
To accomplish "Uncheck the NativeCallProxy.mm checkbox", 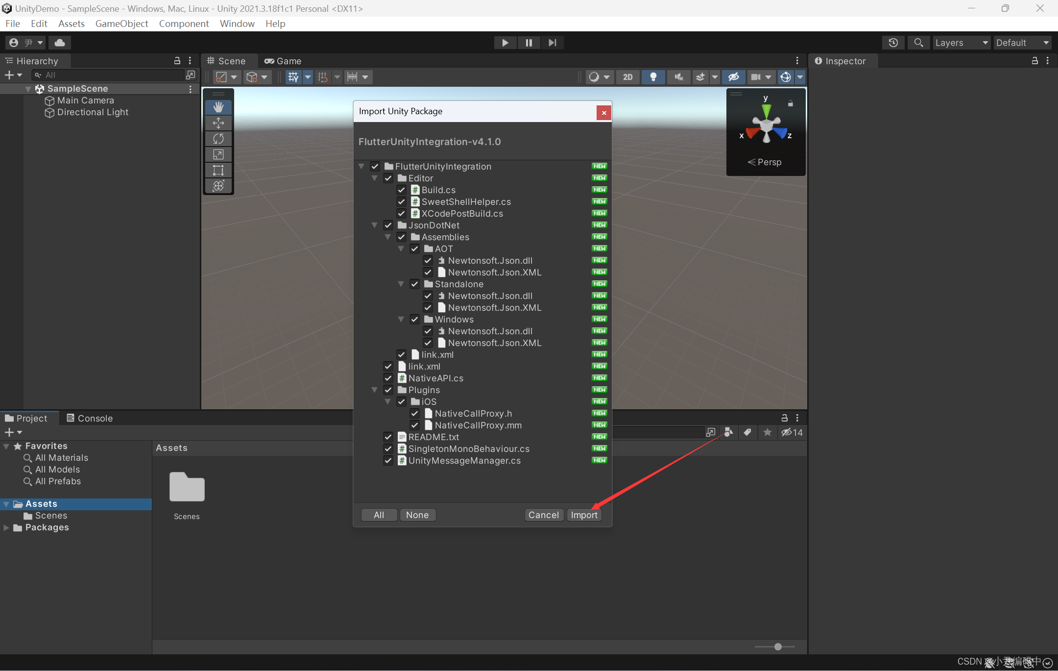I will [x=415, y=425].
